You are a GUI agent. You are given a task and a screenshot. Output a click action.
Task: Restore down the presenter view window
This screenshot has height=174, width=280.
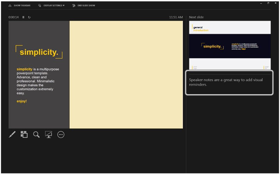tap(268, 3)
